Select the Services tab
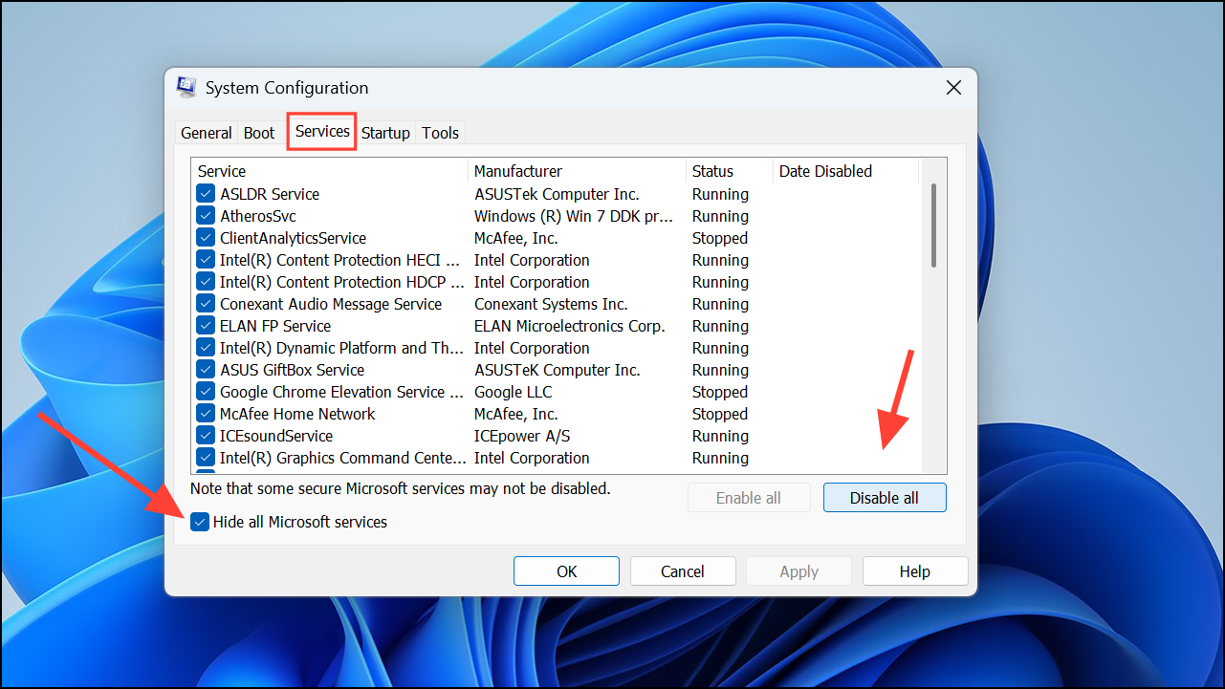 click(x=320, y=133)
